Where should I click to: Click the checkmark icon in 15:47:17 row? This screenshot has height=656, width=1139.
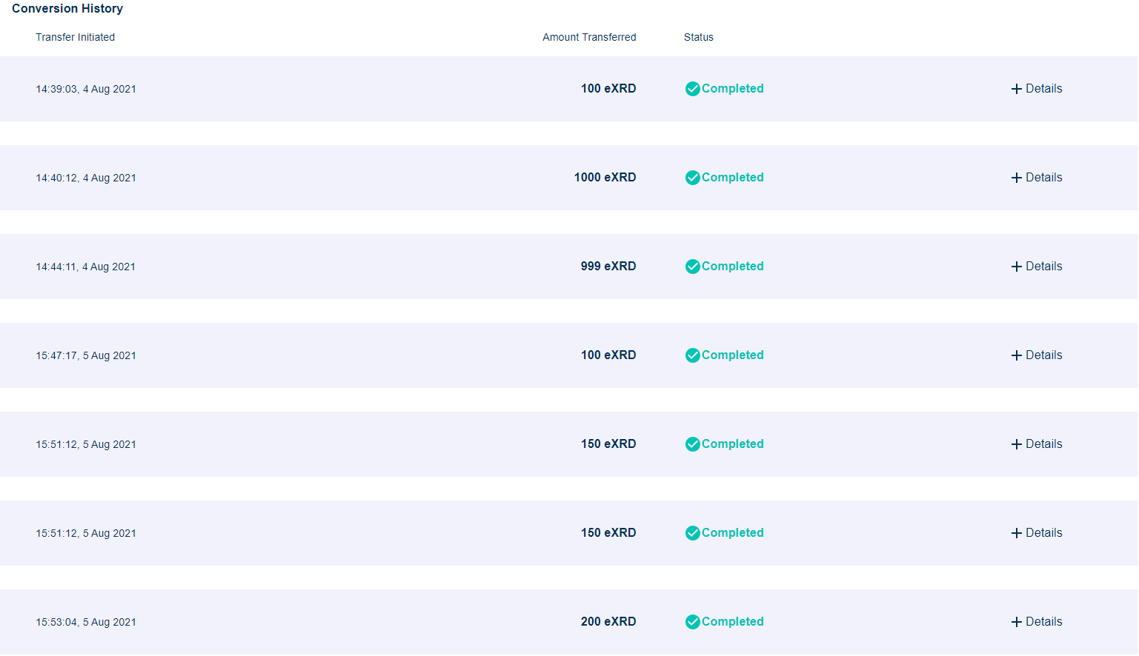tap(693, 355)
